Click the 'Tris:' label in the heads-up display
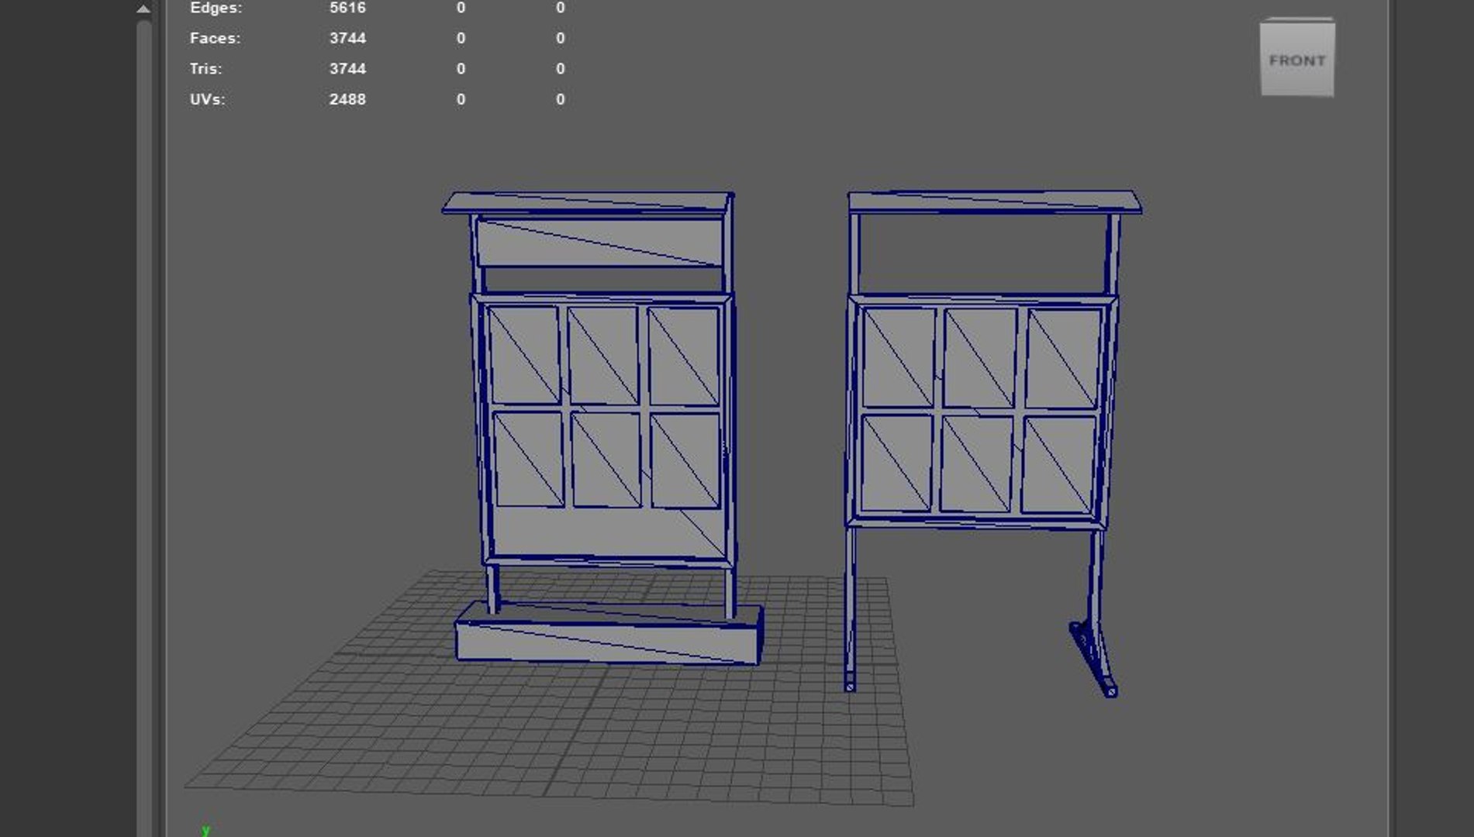Screen dimensions: 1474x837 205,69
